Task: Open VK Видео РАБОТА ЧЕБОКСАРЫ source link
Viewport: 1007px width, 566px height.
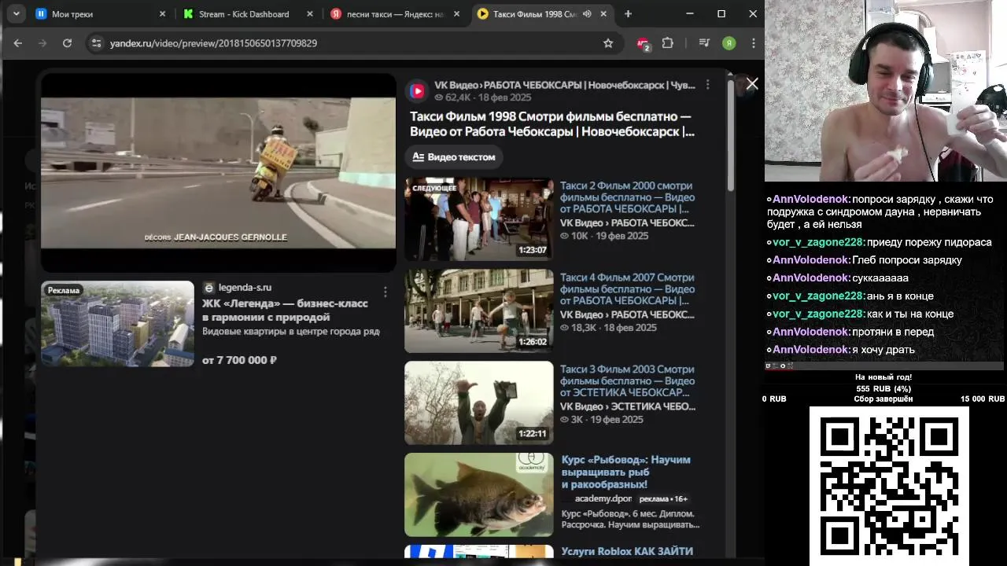Action: (x=565, y=85)
